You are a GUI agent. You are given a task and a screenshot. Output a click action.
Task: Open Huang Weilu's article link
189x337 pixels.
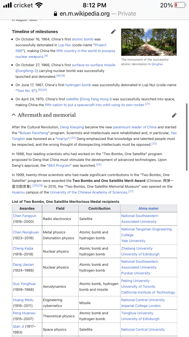23,300
